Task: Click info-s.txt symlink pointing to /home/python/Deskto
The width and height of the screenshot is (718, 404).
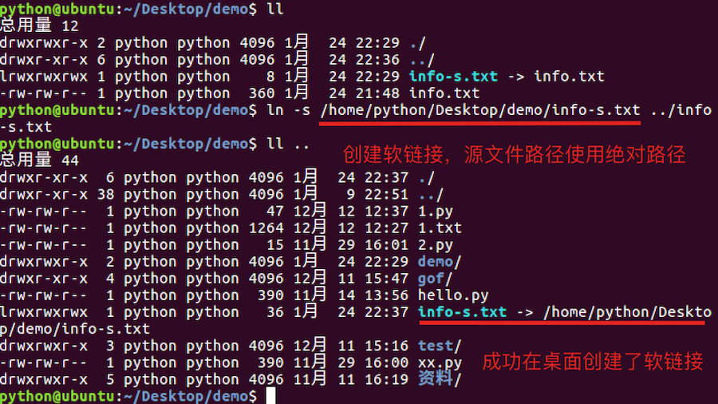Action: coord(462,312)
